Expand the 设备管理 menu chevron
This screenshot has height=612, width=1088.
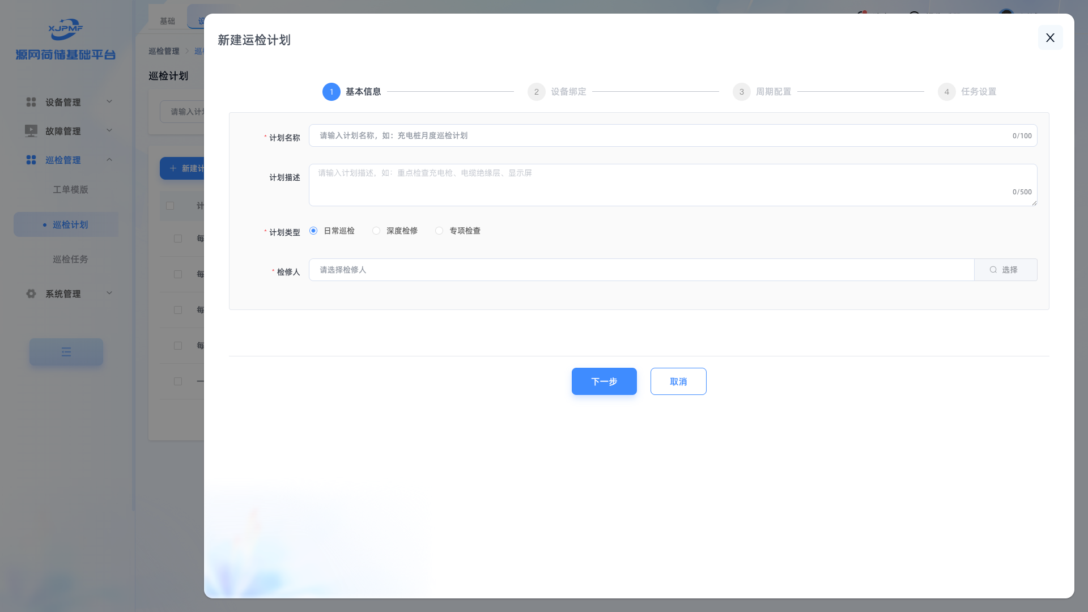(x=109, y=101)
